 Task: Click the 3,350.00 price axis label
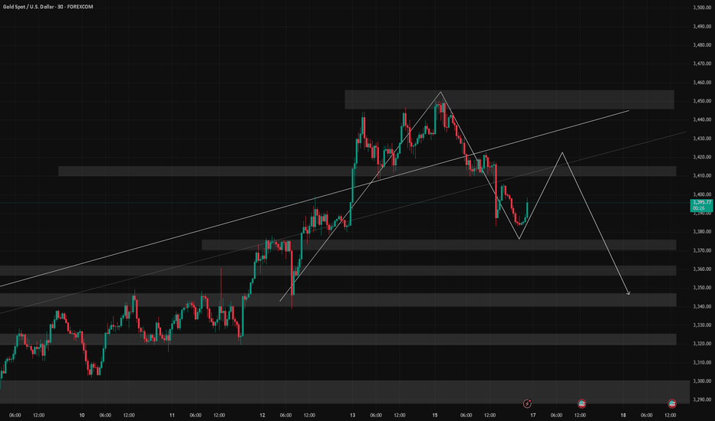click(x=702, y=288)
